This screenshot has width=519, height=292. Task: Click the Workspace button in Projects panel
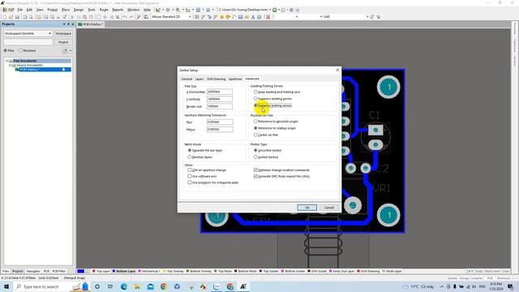63,34
